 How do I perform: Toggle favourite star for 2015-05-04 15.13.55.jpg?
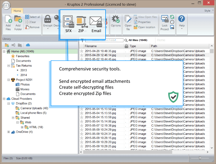(81, 113)
